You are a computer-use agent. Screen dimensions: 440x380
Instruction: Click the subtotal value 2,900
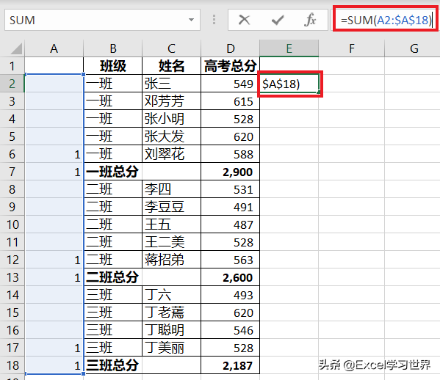(230, 172)
